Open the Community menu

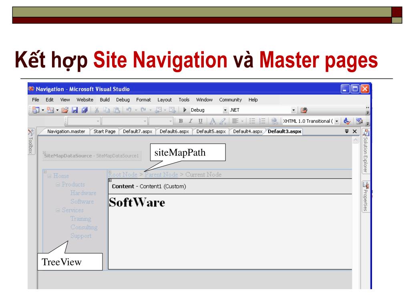pos(230,100)
